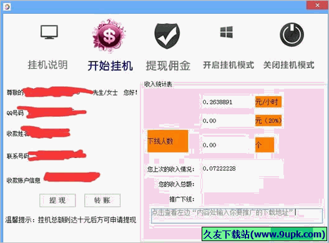Click the 温馨提示 withdrawal notice text

pyautogui.click(x=71, y=220)
